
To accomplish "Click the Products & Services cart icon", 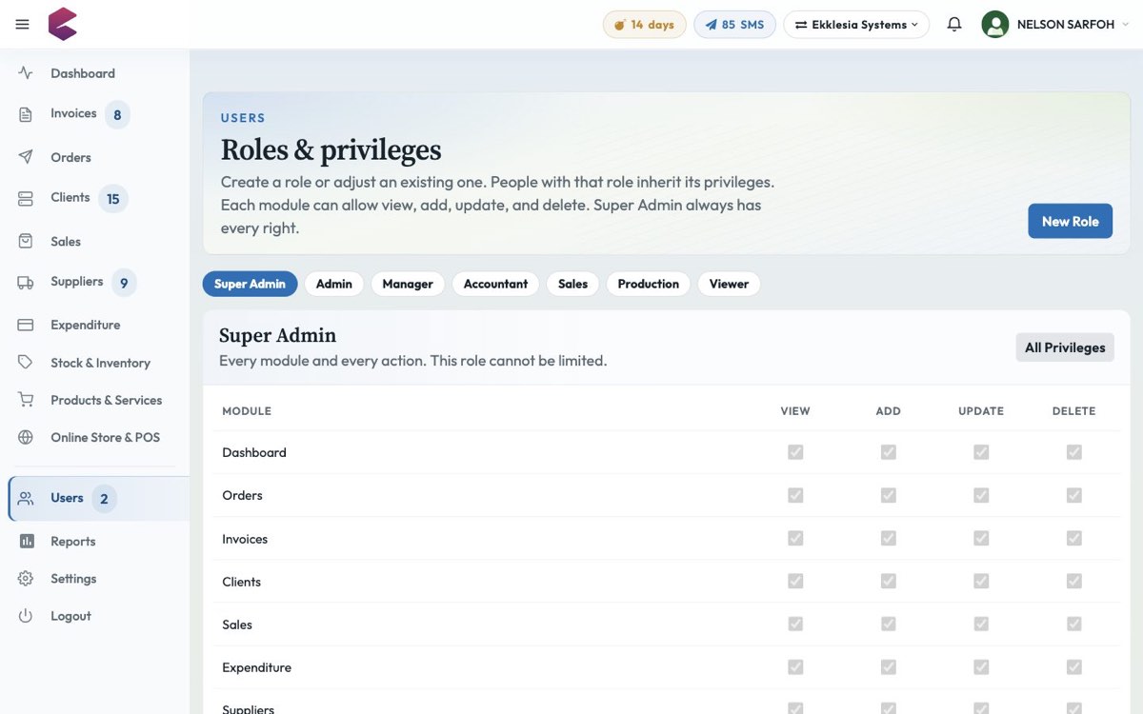I will (x=26, y=400).
